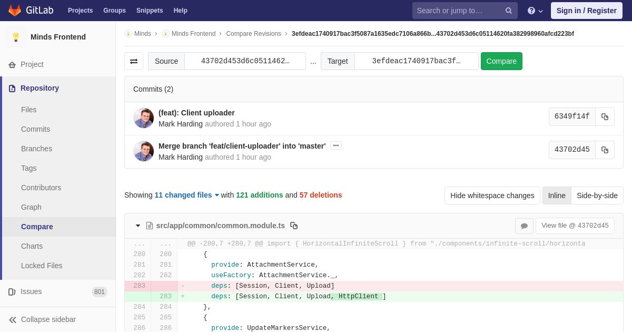Collapse the common.module.ts diff file
The height and width of the screenshot is (332, 632).
(x=138, y=226)
